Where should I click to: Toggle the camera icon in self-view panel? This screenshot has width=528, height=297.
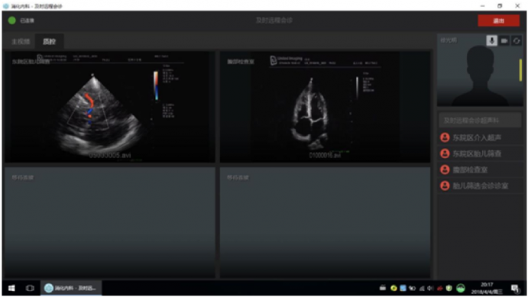click(x=504, y=40)
